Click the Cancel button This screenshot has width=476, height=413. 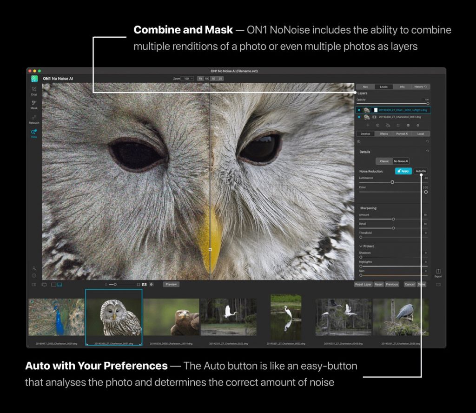click(410, 285)
